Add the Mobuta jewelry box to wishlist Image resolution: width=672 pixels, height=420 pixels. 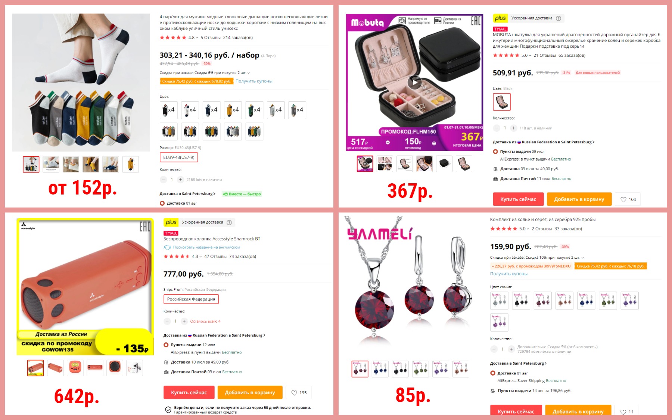[x=628, y=199]
